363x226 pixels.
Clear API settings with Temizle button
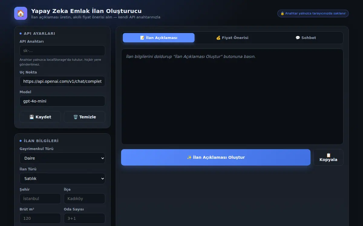(85, 117)
